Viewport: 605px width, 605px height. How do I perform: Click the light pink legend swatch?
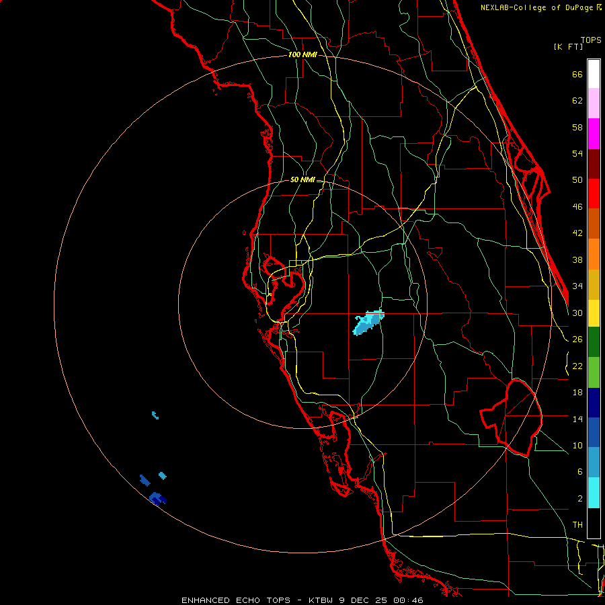(594, 103)
